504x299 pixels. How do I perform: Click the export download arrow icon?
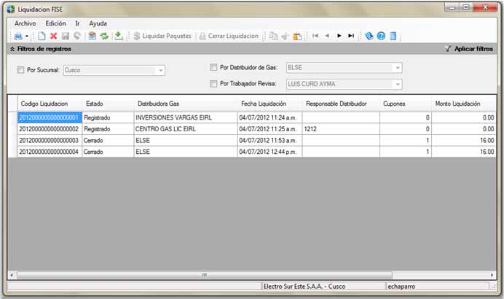(x=119, y=36)
